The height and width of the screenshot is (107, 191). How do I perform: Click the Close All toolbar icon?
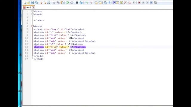(45, 3)
